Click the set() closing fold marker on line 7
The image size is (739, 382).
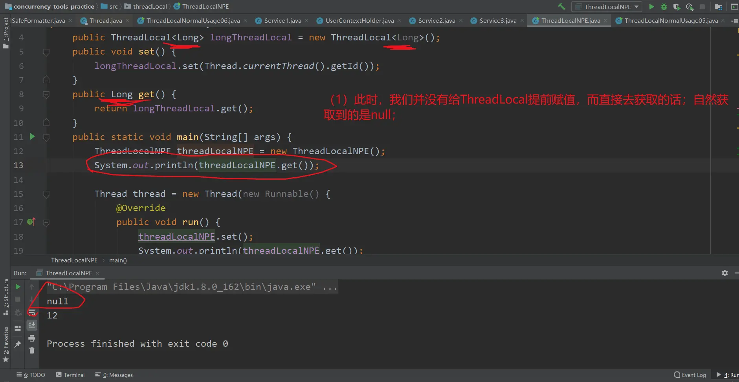click(x=46, y=80)
